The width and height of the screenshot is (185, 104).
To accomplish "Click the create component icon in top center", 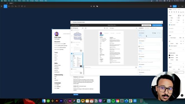I will [91, 6].
